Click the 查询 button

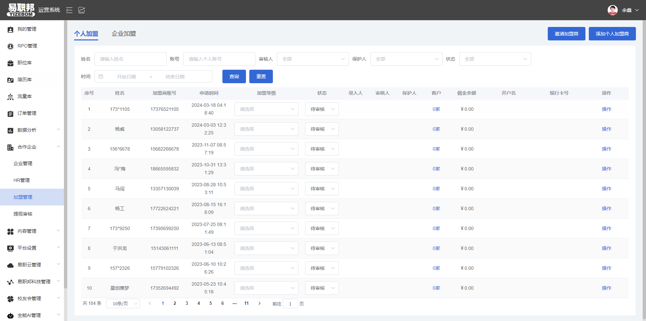[234, 76]
